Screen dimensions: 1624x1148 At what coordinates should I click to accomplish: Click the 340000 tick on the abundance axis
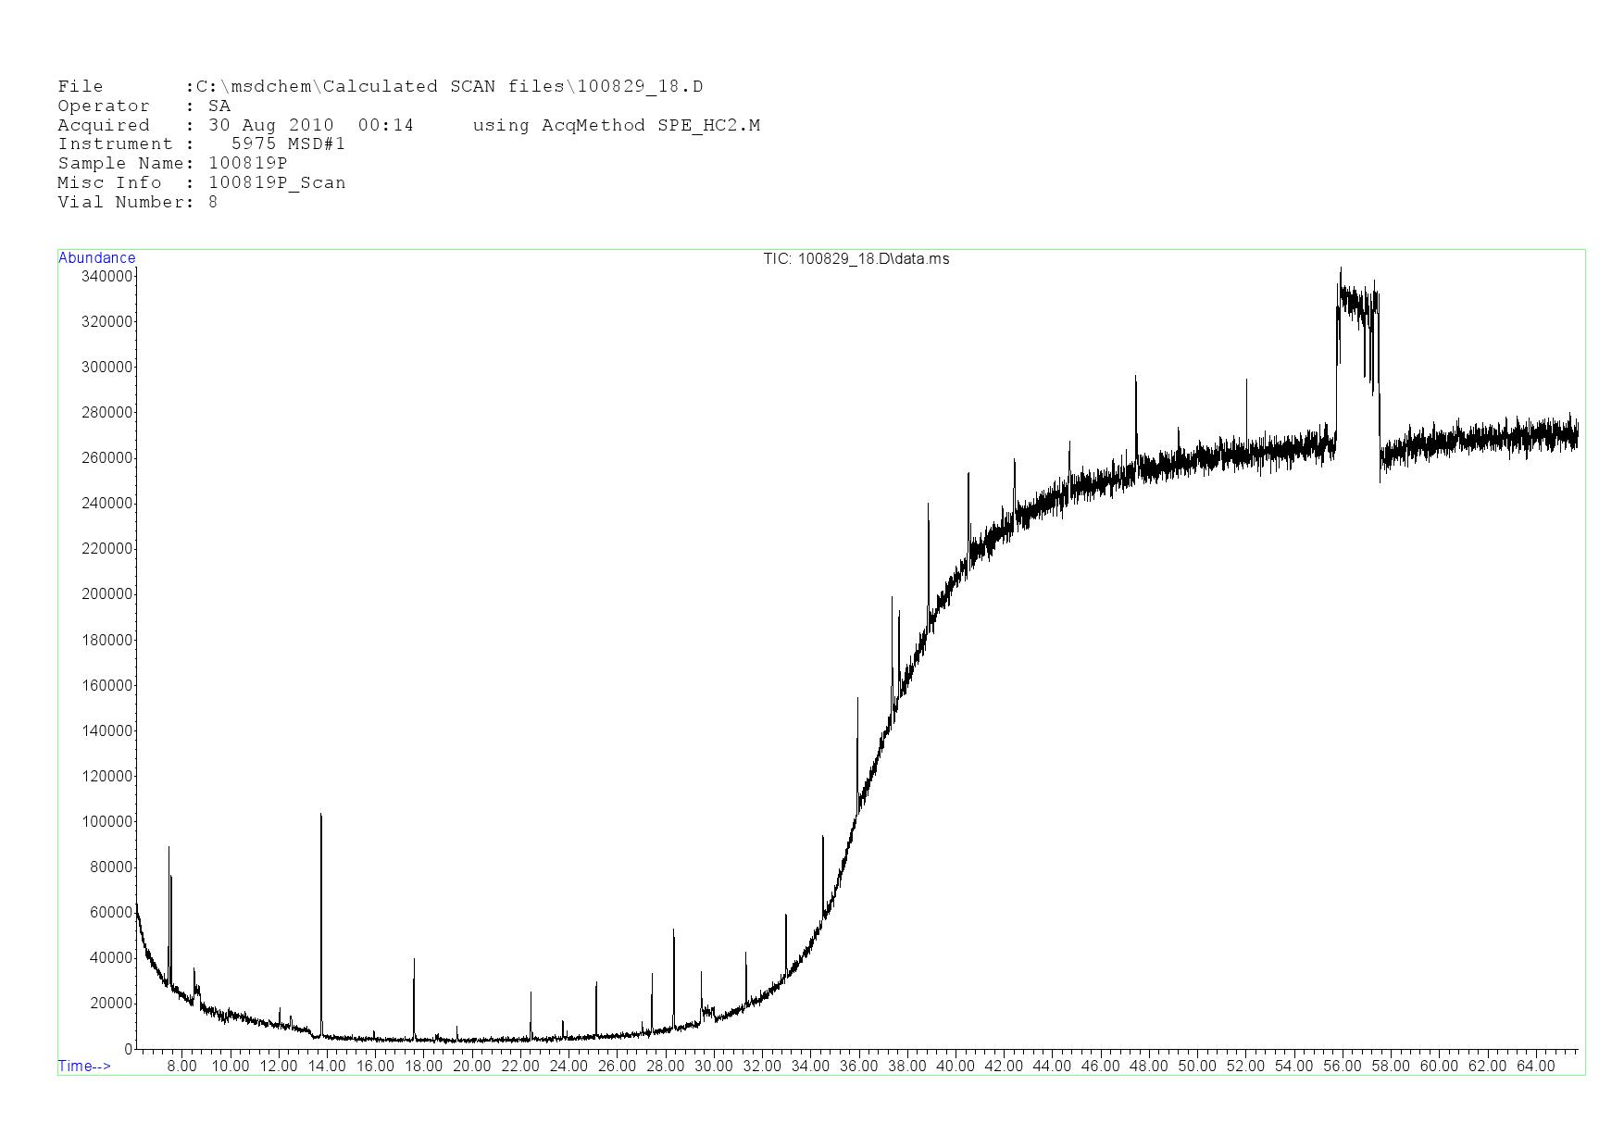pyautogui.click(x=107, y=276)
